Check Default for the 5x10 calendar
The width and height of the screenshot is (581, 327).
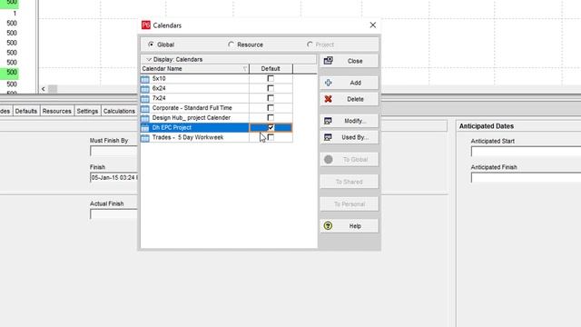271,79
